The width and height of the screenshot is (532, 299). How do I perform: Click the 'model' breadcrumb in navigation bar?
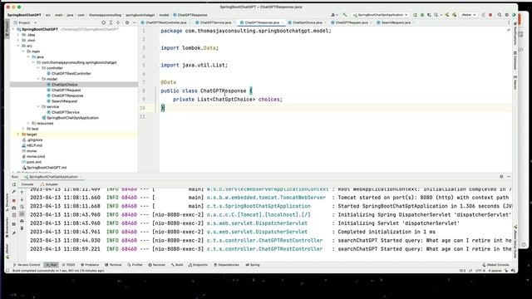pos(164,15)
